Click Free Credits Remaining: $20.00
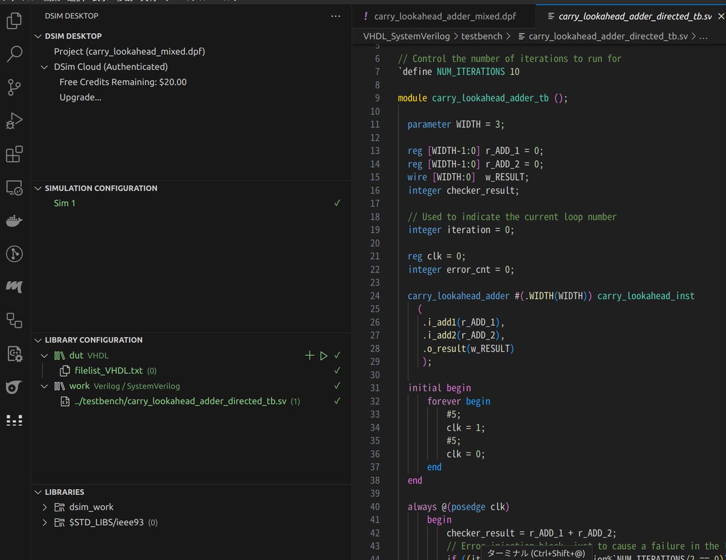This screenshot has height=560, width=726. pyautogui.click(x=123, y=82)
